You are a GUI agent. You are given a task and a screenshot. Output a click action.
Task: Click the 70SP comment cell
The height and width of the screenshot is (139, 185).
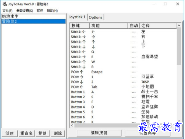[x=145, y=82]
